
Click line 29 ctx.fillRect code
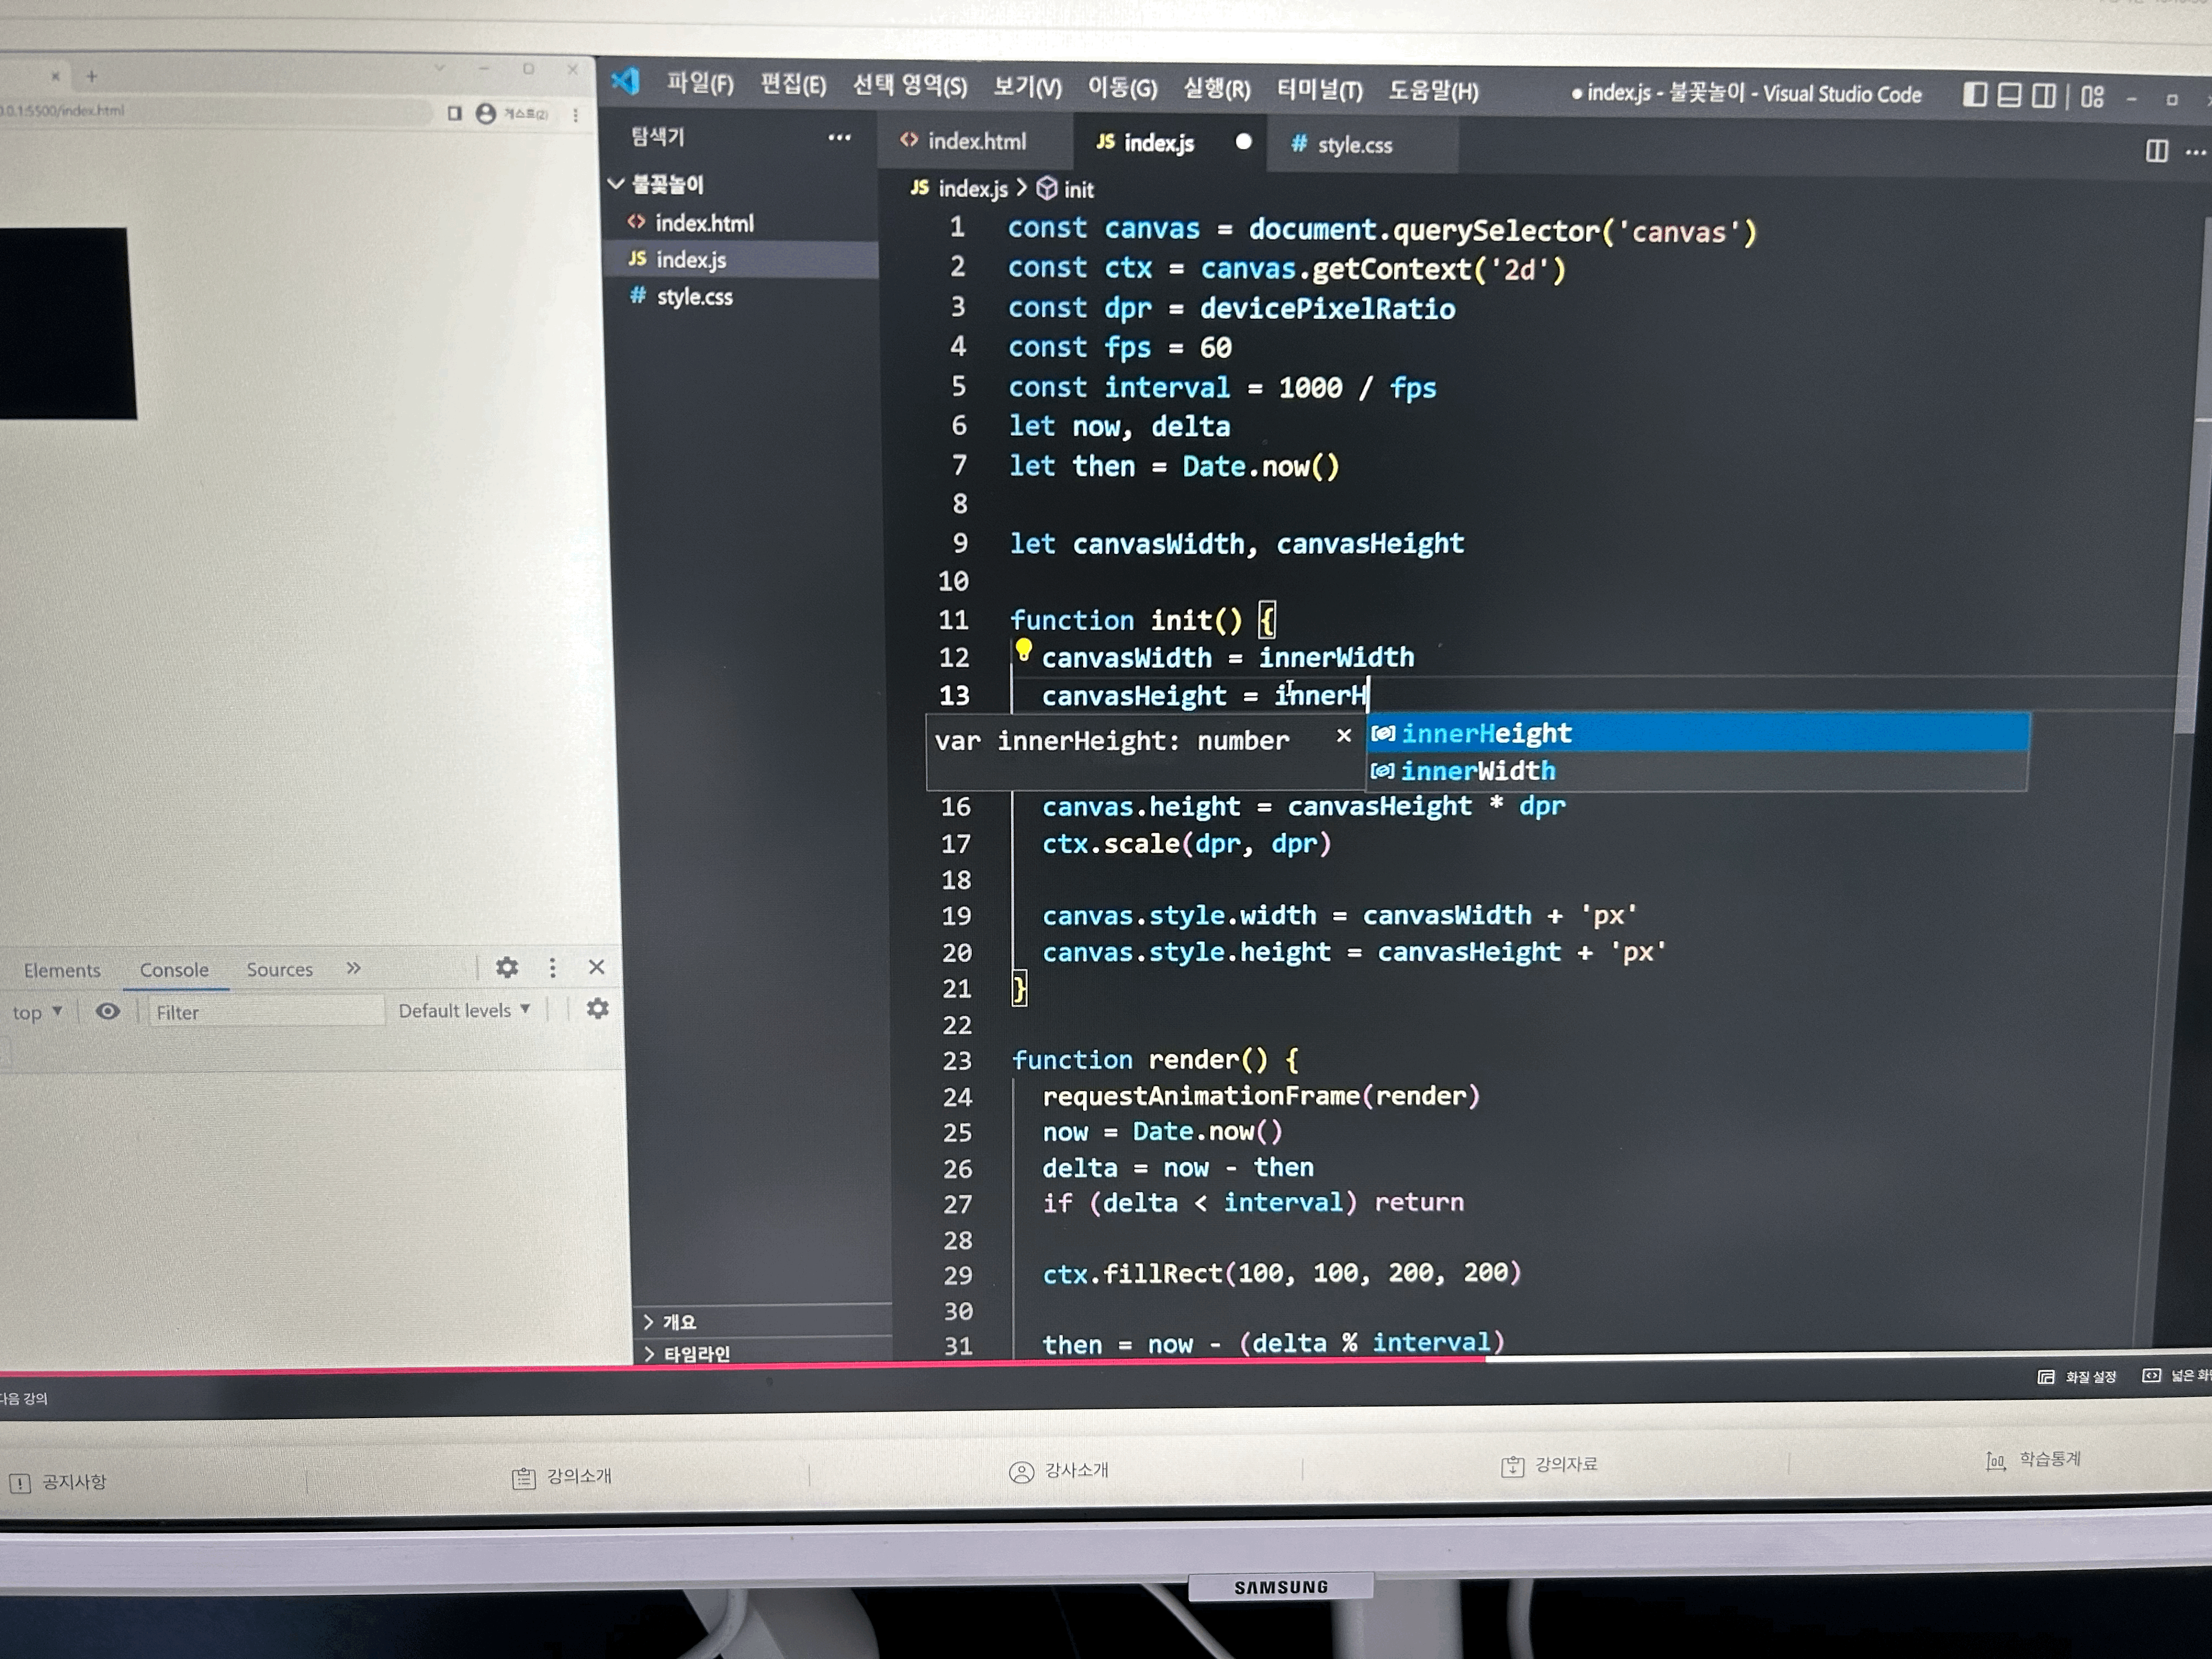[x=1281, y=1273]
